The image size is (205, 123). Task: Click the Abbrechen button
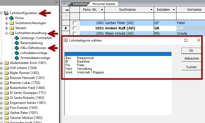pyautogui.click(x=191, y=58)
